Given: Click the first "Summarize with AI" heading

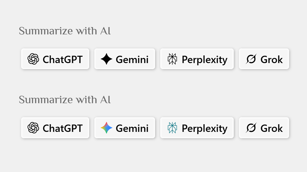Looking at the screenshot, I should [65, 31].
